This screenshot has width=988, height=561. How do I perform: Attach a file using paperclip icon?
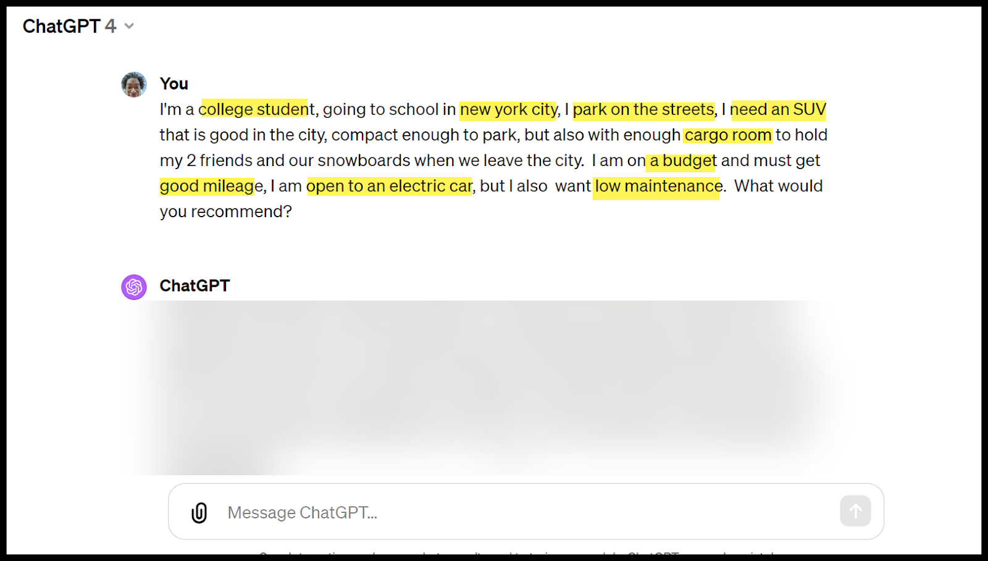tap(199, 512)
